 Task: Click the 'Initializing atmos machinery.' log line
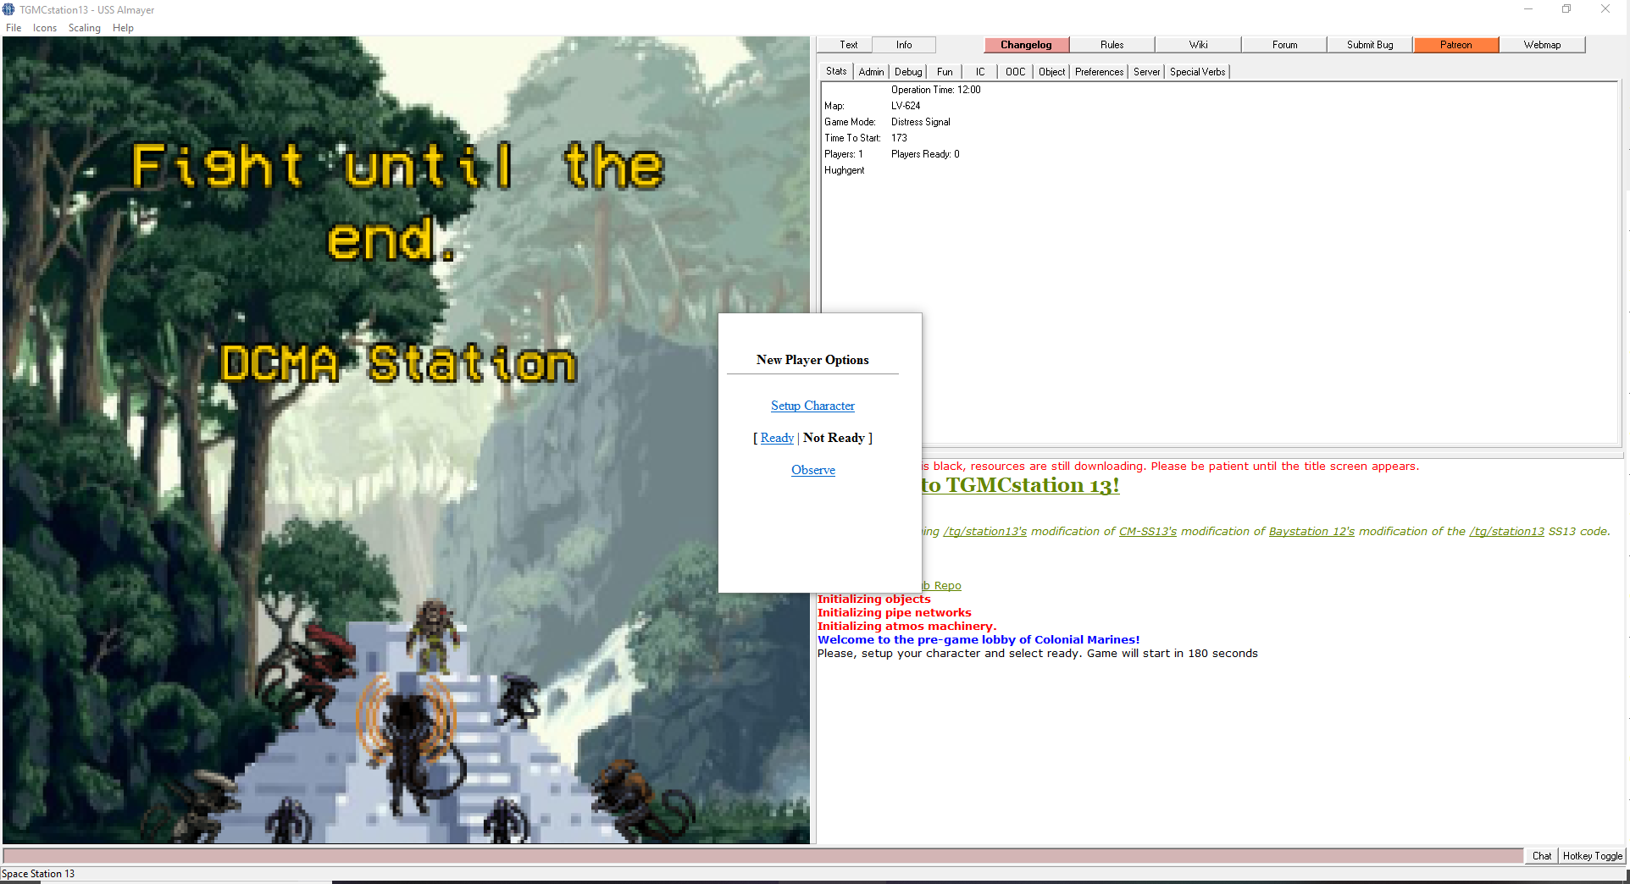[x=907, y=626]
